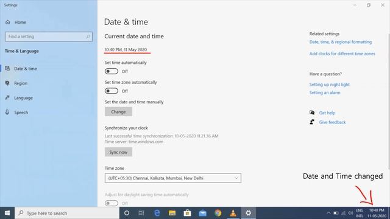Open Date, time, & regional formatting link
This screenshot has width=390, height=219.
[341, 42]
